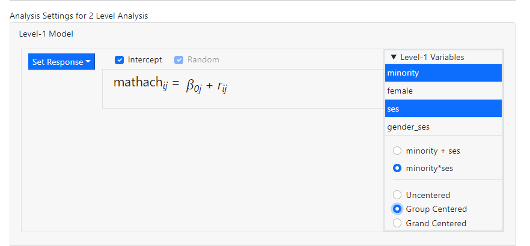Select the Grand Centered radio button

coord(397,223)
